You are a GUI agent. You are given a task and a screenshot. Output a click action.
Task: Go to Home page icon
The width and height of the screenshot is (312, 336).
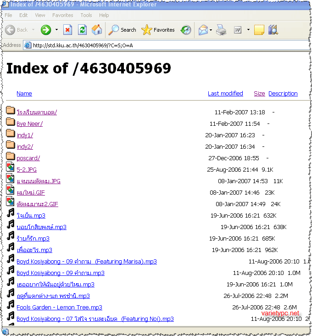pos(97,30)
